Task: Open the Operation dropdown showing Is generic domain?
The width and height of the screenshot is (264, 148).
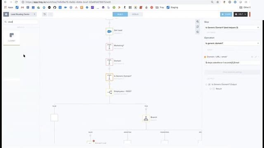Action: [x=232, y=43]
